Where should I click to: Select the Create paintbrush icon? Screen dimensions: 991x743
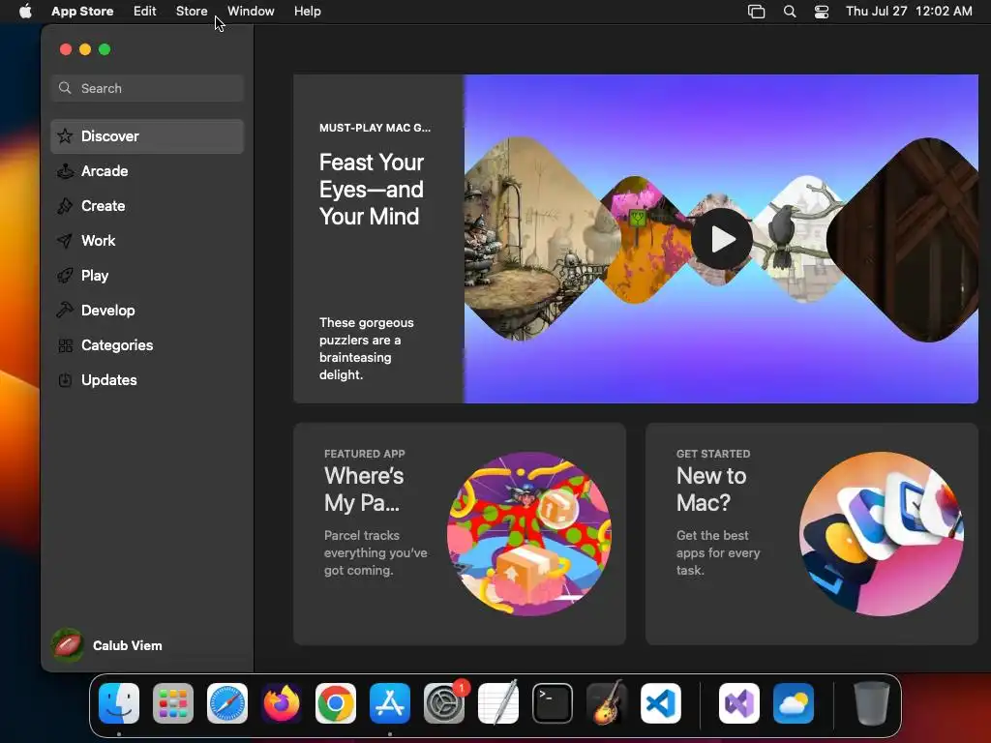(65, 206)
